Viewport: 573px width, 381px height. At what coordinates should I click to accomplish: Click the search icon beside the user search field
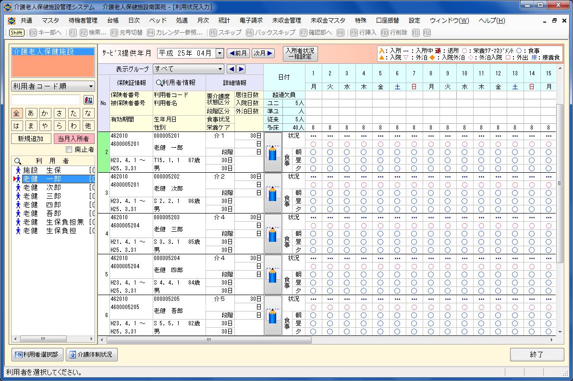pos(88,100)
